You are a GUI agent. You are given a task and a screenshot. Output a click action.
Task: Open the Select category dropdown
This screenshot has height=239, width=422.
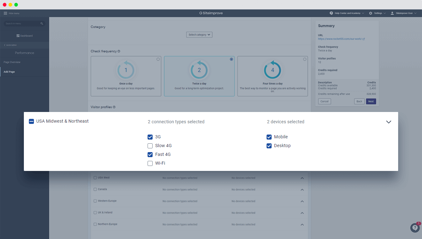pos(199,35)
